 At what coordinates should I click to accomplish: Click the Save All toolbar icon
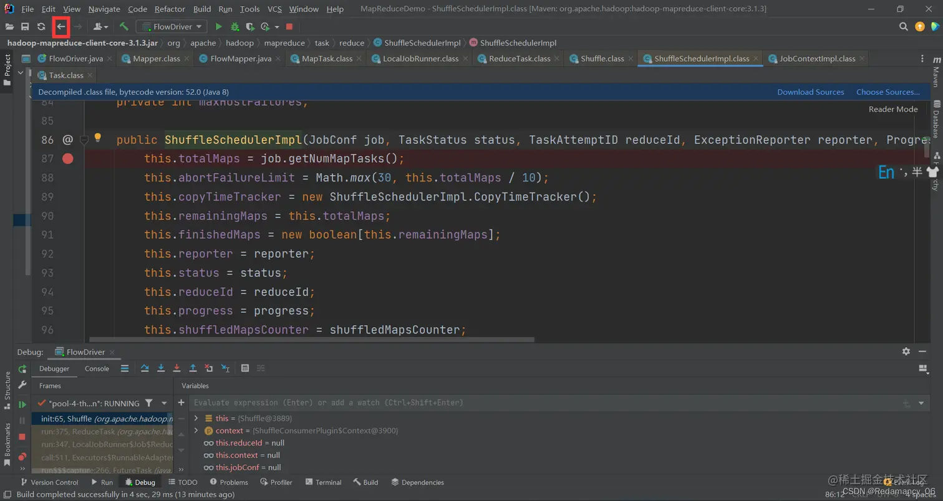pyautogui.click(x=25, y=27)
